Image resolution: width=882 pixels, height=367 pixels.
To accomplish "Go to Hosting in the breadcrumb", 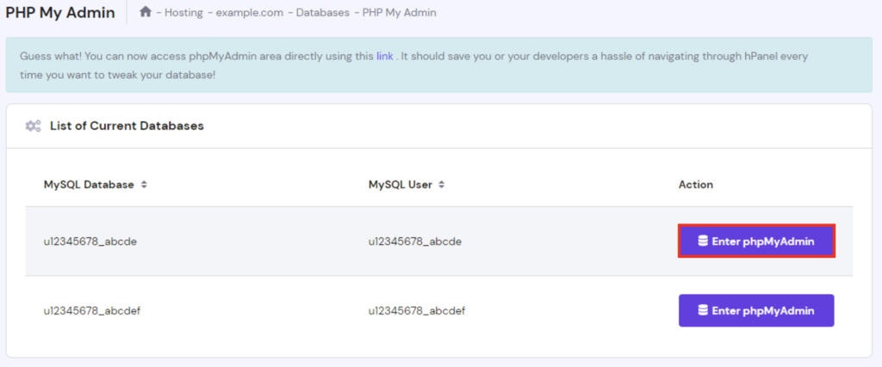I will tap(182, 13).
